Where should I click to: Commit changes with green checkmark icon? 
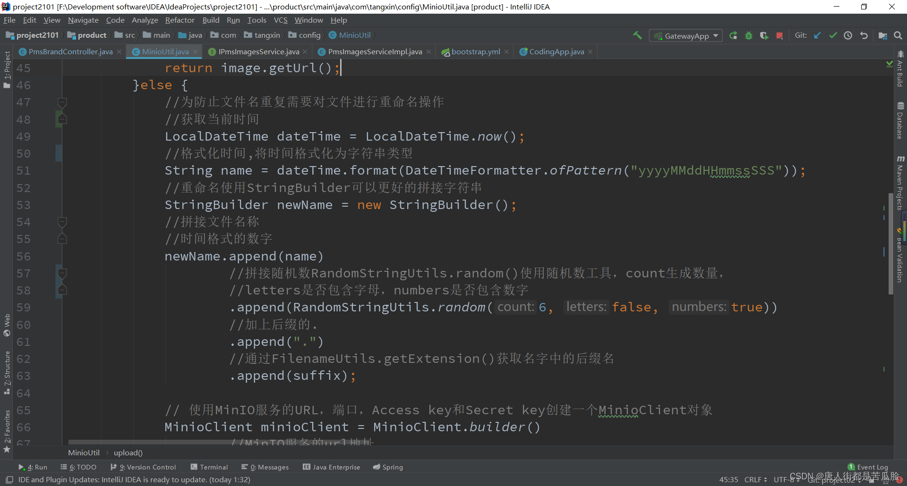coord(833,35)
